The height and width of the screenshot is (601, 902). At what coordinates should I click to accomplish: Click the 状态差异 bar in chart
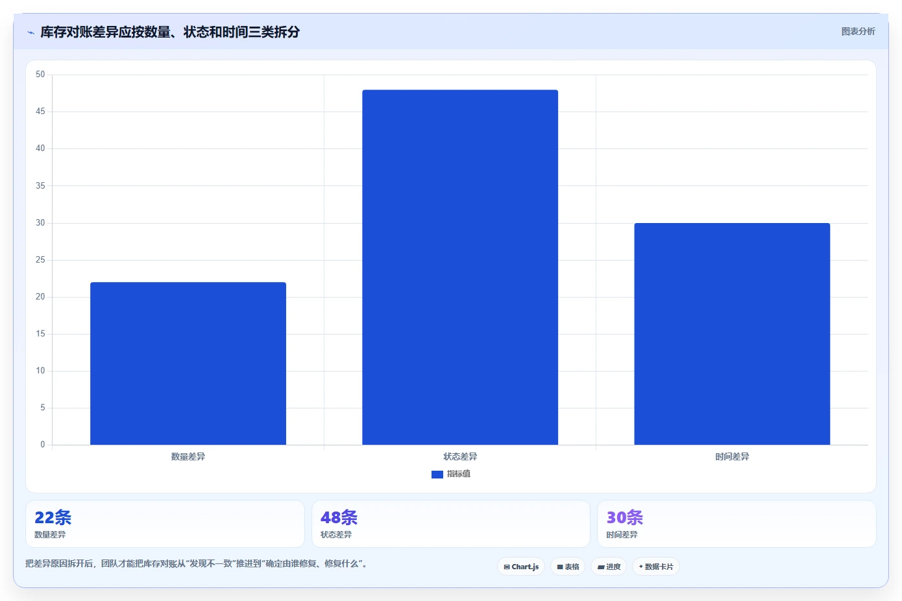[x=460, y=267]
